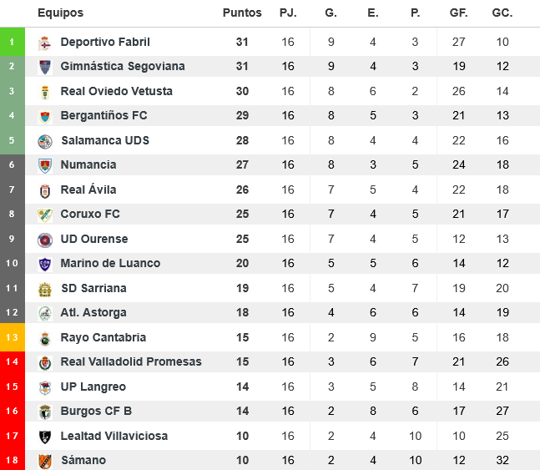Open the Real Ávila team page
540x470 pixels.
[x=88, y=190]
